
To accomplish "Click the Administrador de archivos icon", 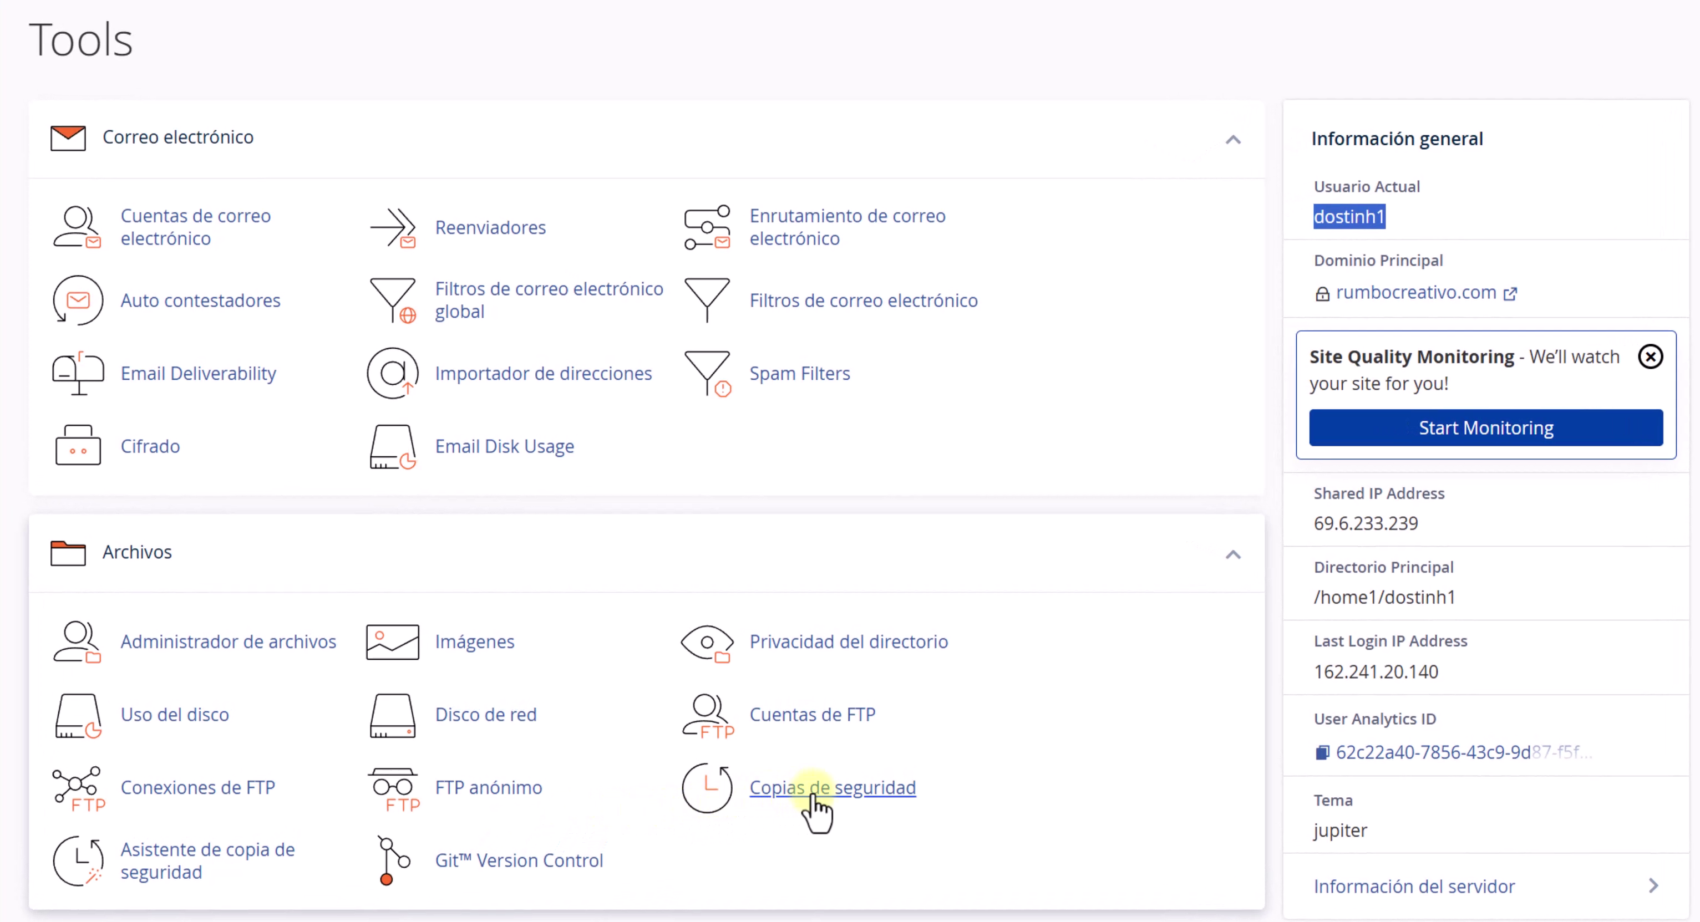I will 77,641.
